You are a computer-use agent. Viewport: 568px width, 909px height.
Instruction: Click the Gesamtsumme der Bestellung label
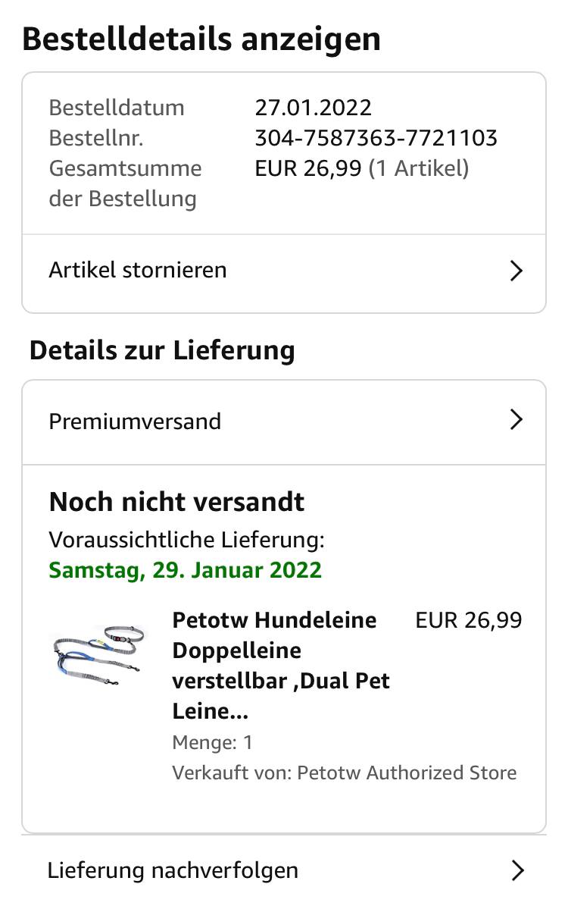point(125,183)
